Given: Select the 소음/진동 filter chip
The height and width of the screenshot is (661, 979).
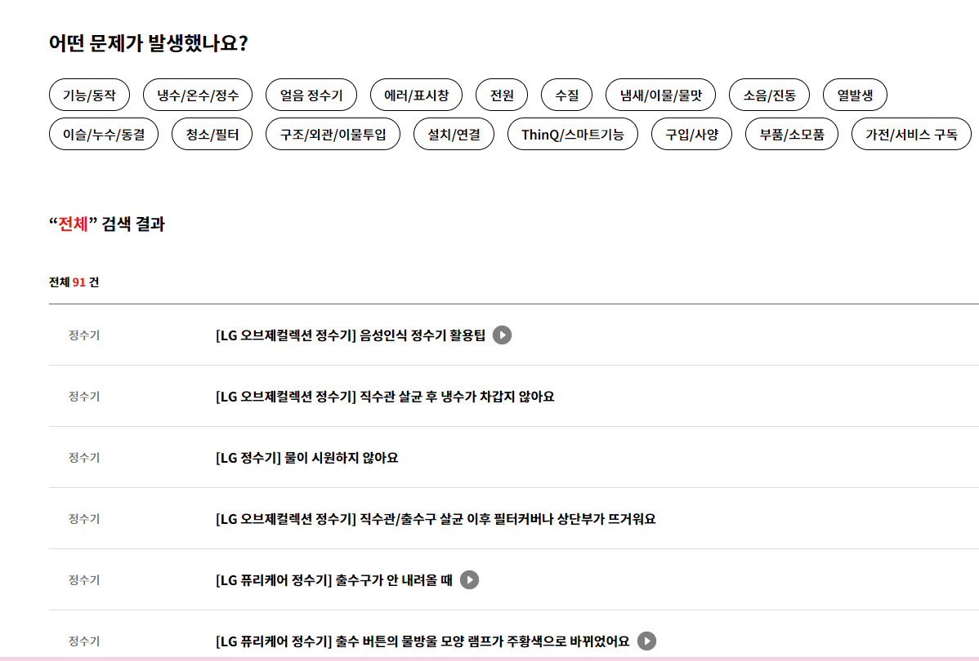Looking at the screenshot, I should point(769,95).
